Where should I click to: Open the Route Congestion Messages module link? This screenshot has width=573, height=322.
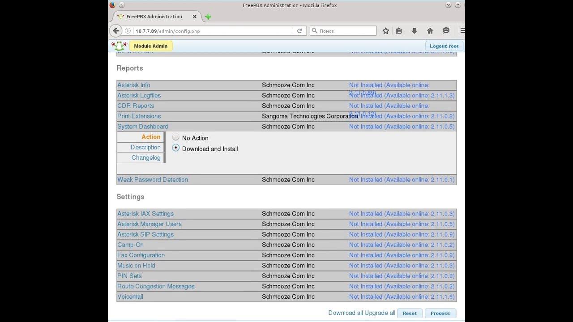click(156, 286)
